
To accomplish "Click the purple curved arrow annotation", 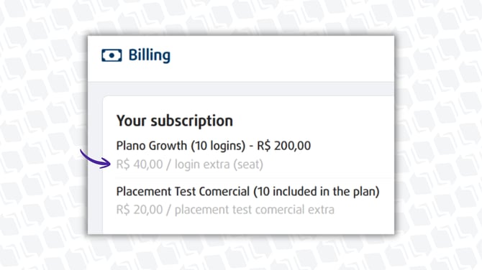I will (95, 159).
